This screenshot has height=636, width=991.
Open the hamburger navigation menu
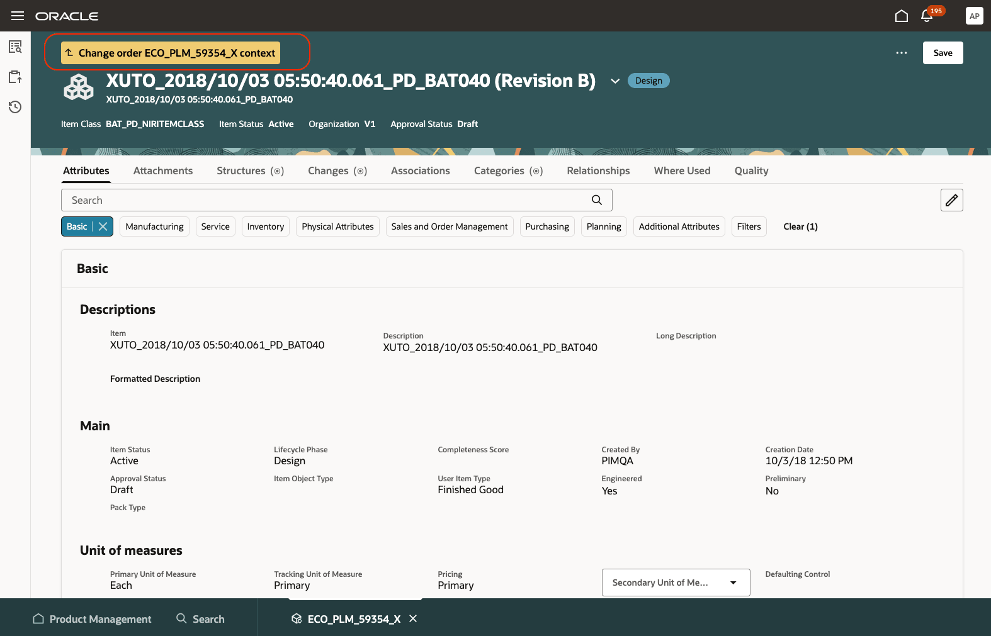[18, 16]
